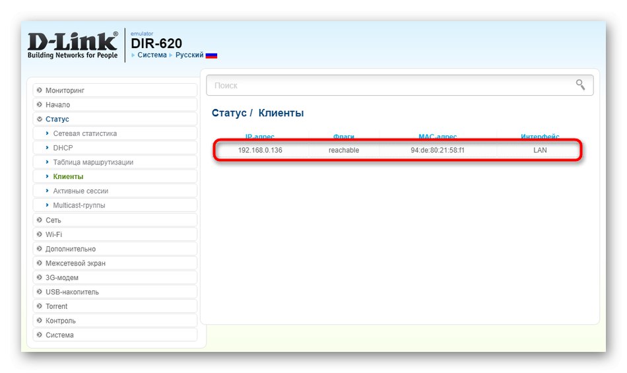Click the IP-адрес column header
Screen dimensions: 627x373
[260, 137]
